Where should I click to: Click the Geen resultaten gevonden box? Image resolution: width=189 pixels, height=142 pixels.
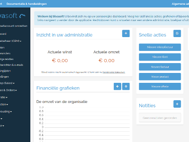(x=160, y=118)
